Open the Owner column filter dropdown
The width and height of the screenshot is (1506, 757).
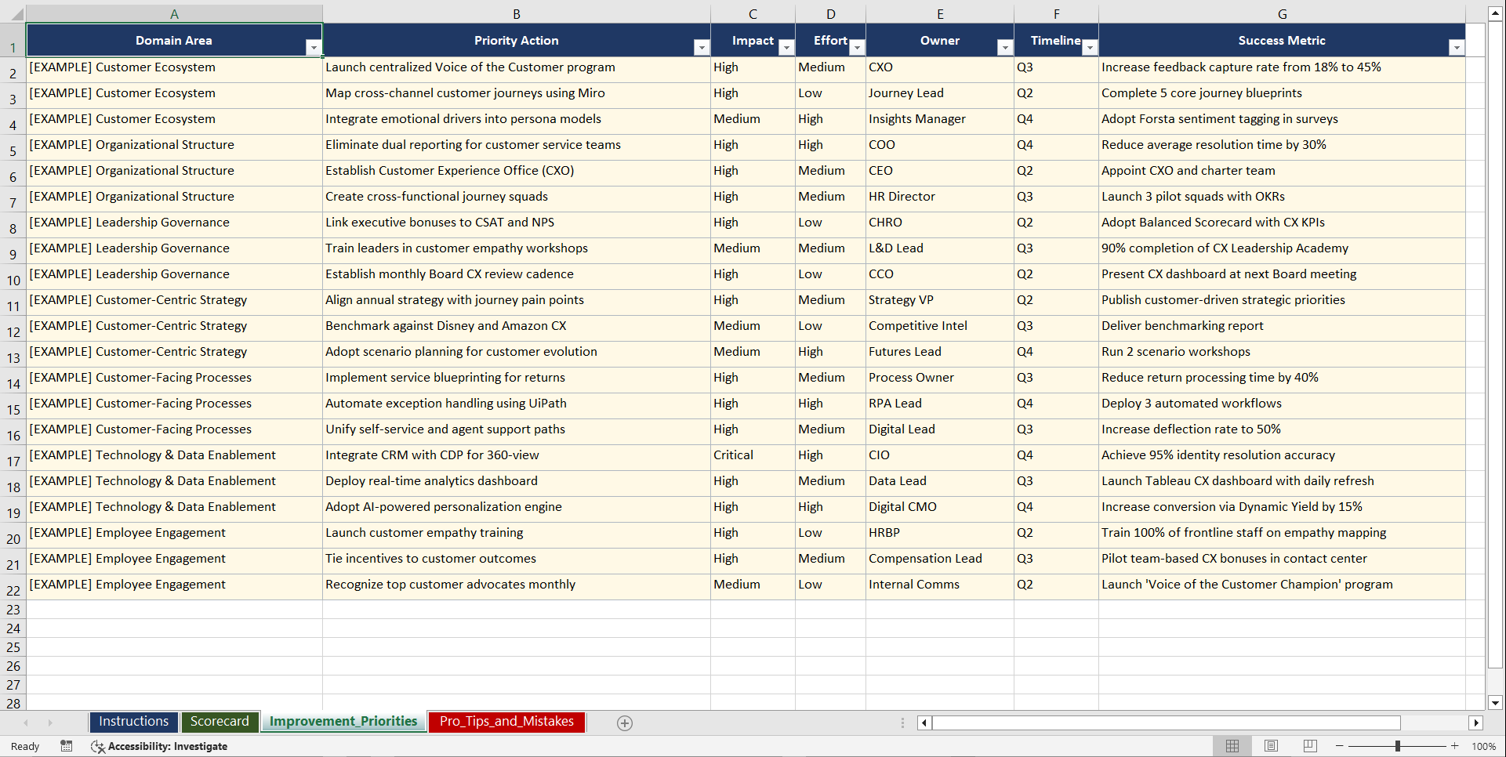pyautogui.click(x=1006, y=47)
